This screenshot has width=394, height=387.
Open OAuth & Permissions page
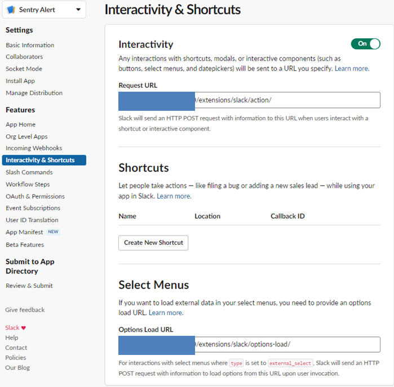(x=35, y=196)
